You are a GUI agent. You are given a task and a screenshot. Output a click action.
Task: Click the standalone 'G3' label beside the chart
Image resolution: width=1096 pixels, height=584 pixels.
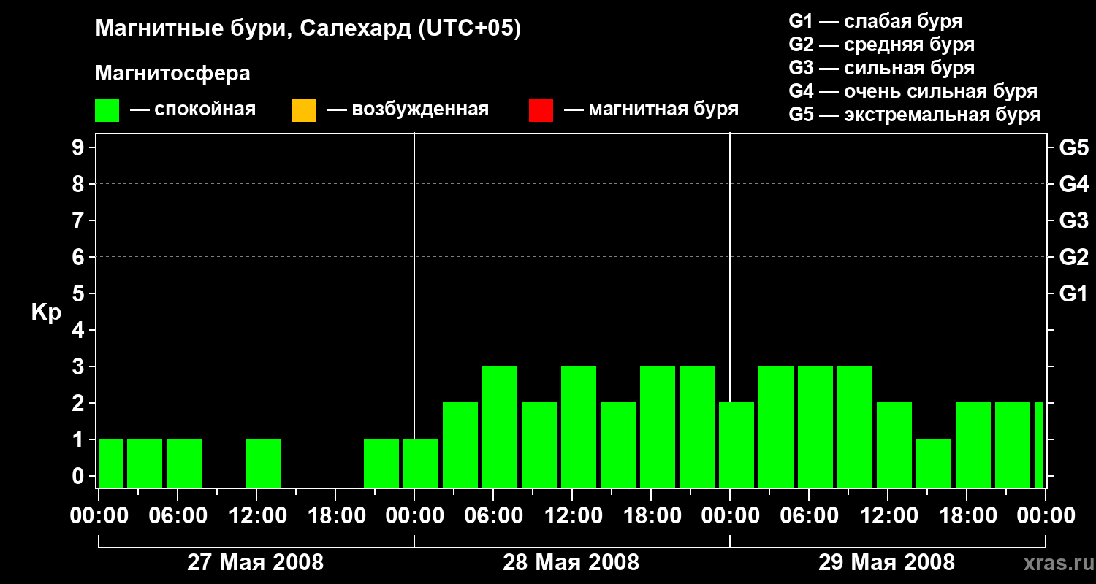click(x=1074, y=220)
